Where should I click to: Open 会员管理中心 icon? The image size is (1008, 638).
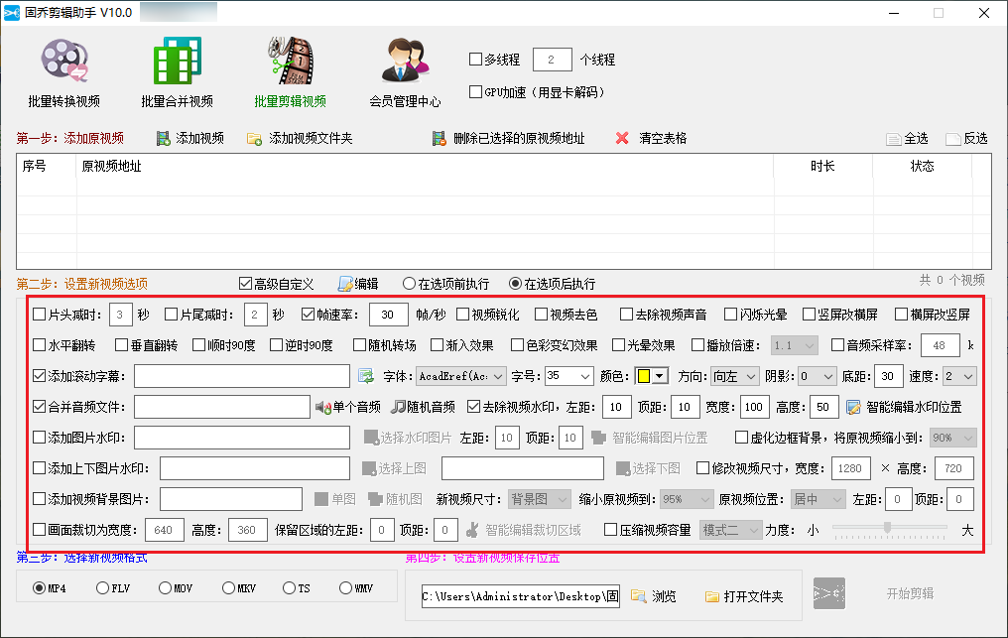405,62
